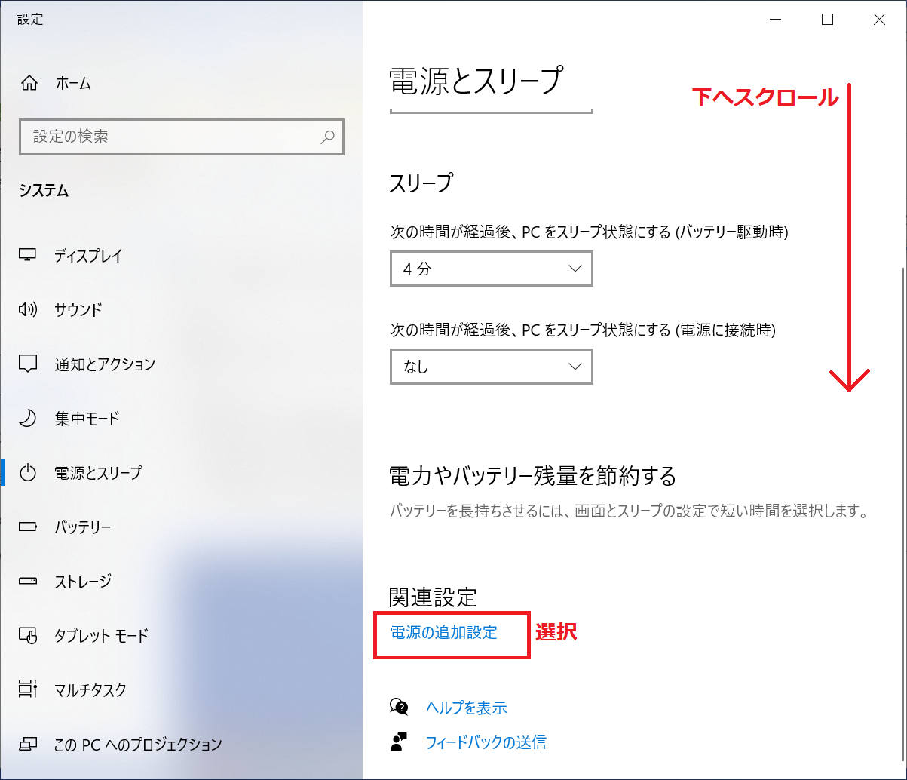Click the notifications and actions icon
The width and height of the screenshot is (907, 780).
(x=28, y=364)
